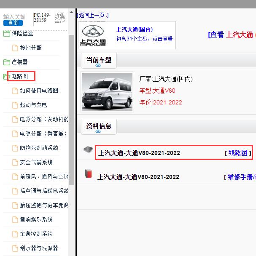256x256 pixels.
Task: Open 后空调与后暖风系统 entry
Action: click(x=44, y=191)
